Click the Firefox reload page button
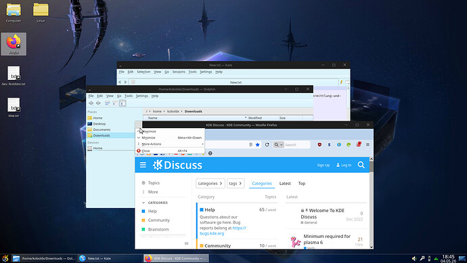Viewport: 467px width, 263px height. (x=267, y=144)
